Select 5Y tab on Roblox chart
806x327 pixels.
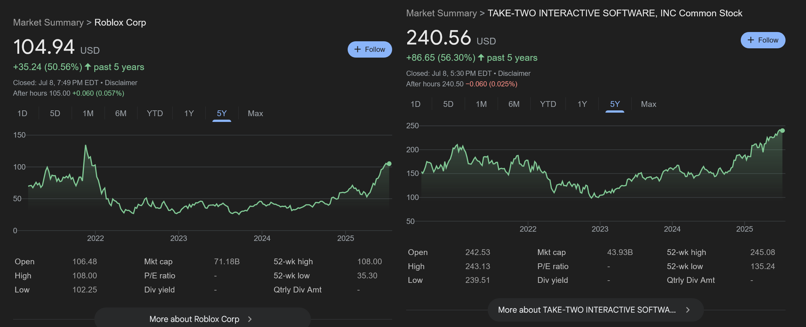coord(222,113)
